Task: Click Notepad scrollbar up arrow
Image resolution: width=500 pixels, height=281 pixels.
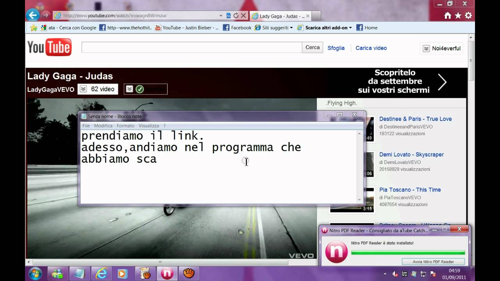Action: tap(359, 134)
